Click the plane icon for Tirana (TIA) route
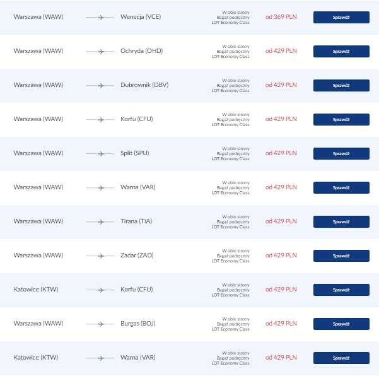 point(100,222)
